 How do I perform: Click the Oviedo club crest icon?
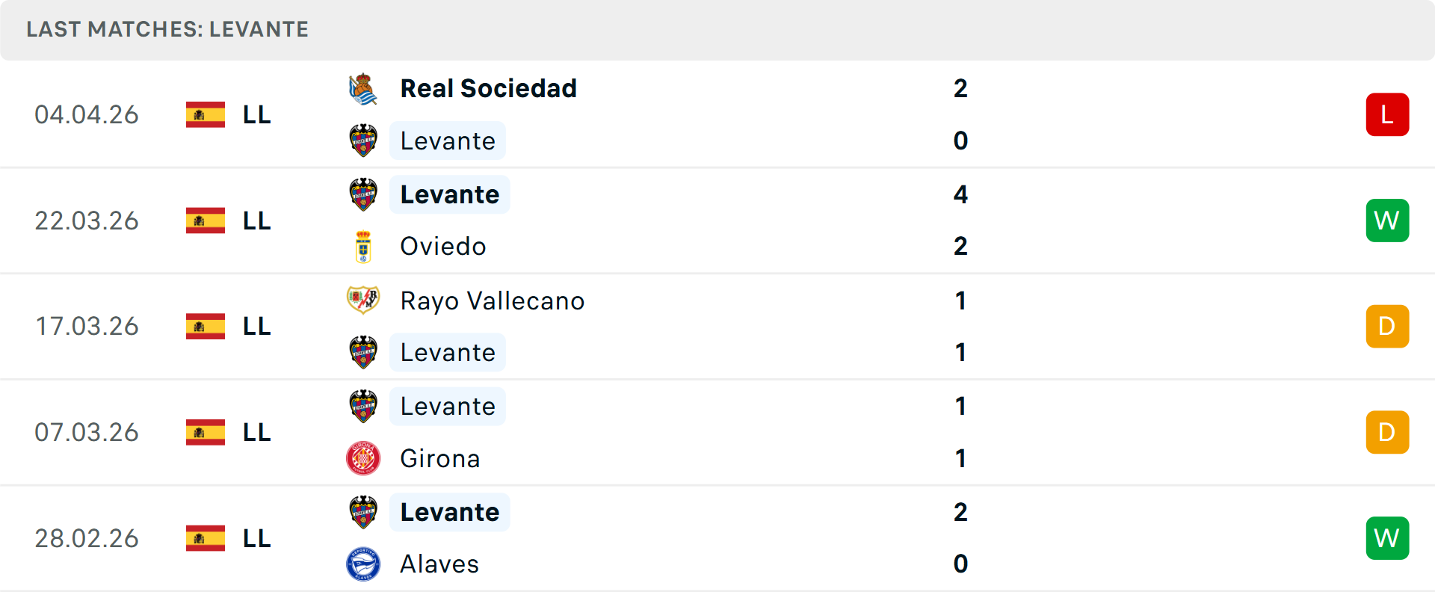coord(363,247)
